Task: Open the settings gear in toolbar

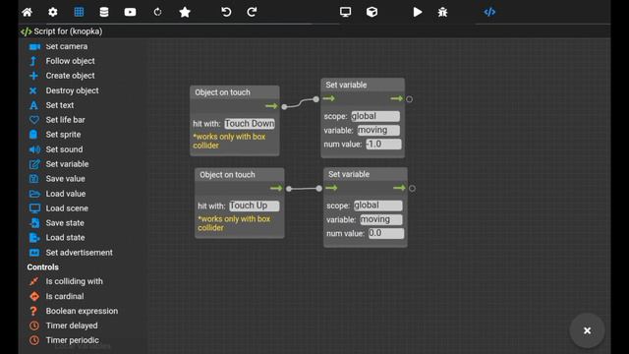Action: point(52,12)
